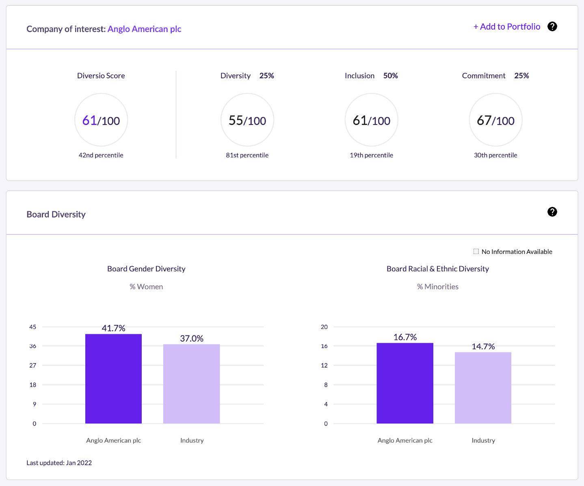The image size is (584, 486).
Task: Open the Board Diversity help icon
Action: click(552, 212)
